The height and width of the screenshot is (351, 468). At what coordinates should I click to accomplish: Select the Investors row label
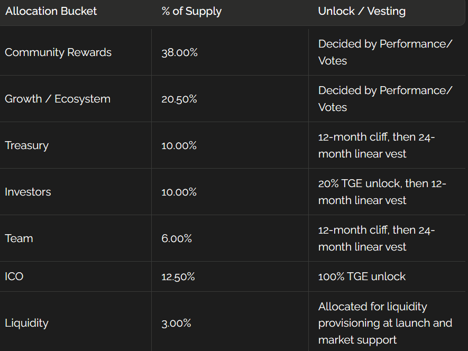28,192
